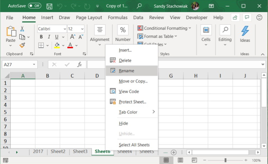268x164 pixels.
Task: Open the File tab
Action: tap(10, 18)
